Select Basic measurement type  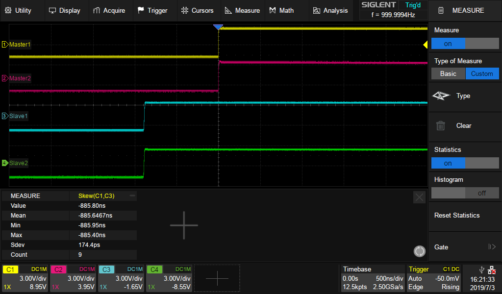pyautogui.click(x=448, y=73)
